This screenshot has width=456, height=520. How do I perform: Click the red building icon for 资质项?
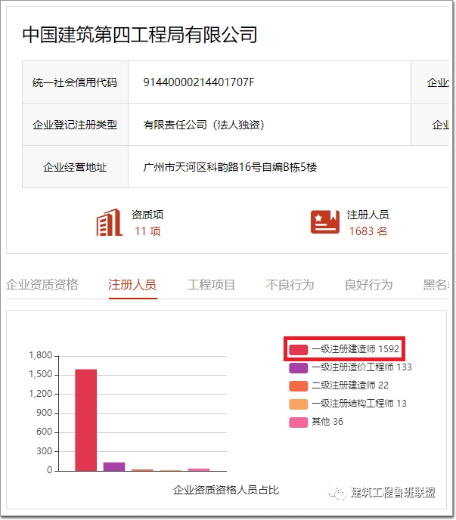(109, 222)
